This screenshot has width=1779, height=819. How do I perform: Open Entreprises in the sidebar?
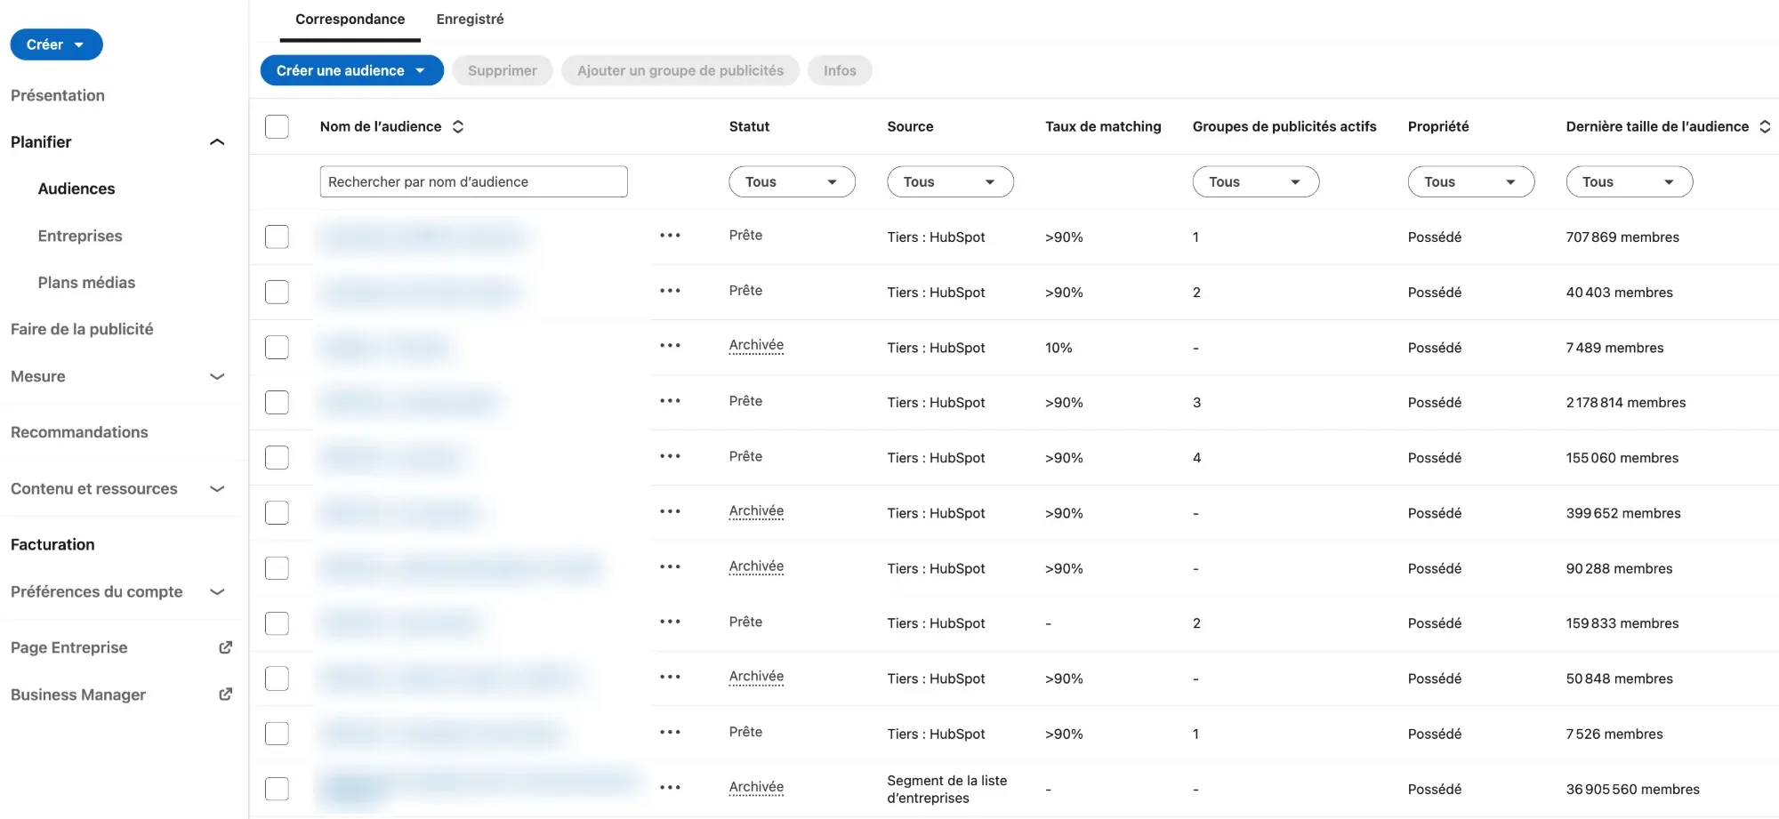point(80,236)
